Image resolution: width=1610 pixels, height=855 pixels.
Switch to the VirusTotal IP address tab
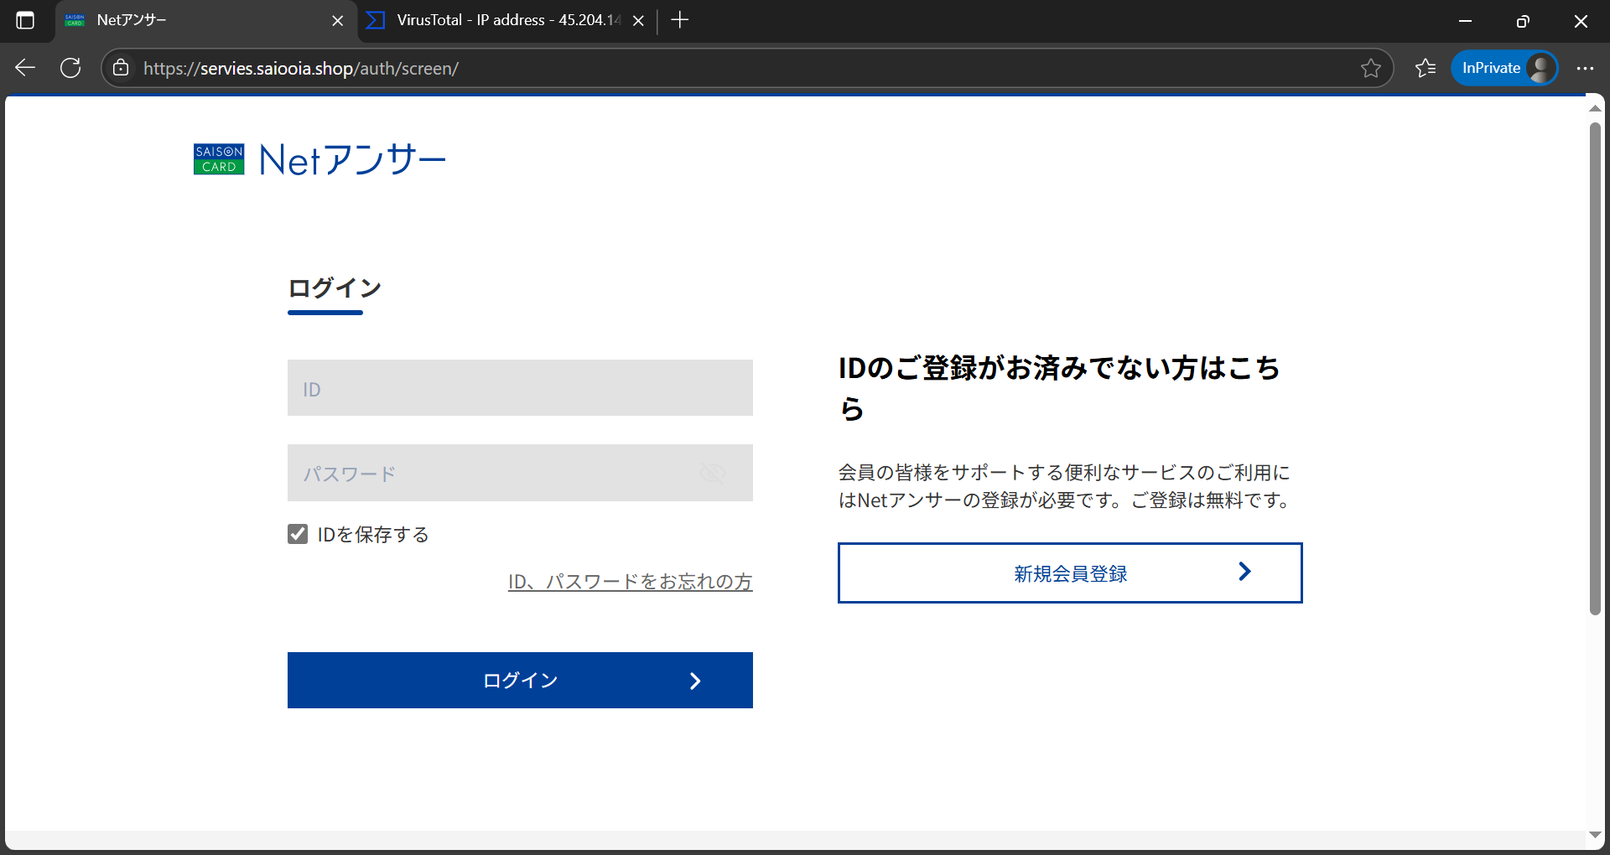[507, 20]
